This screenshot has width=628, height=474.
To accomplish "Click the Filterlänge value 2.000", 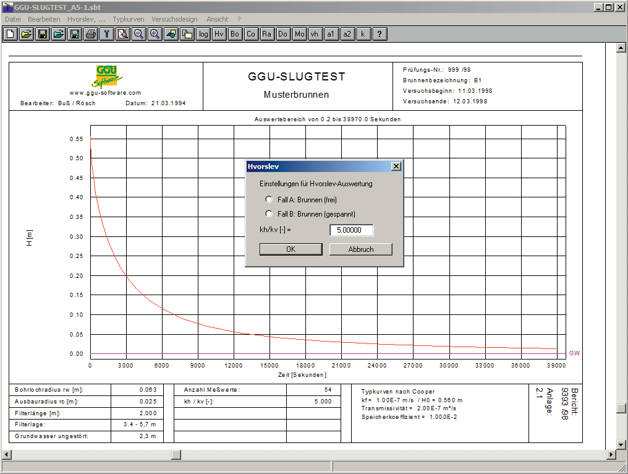I will [x=148, y=413].
